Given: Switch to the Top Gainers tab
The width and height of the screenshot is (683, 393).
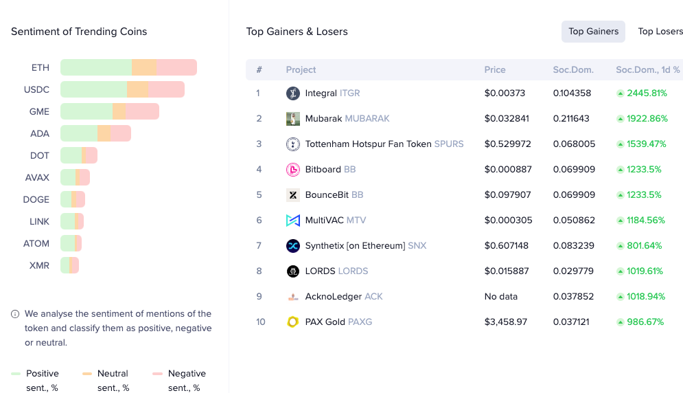Looking at the screenshot, I should tap(593, 32).
